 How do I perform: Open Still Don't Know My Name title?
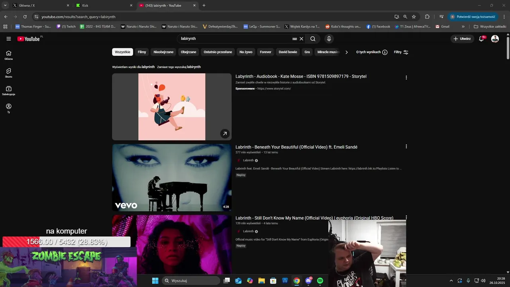tap(314, 218)
